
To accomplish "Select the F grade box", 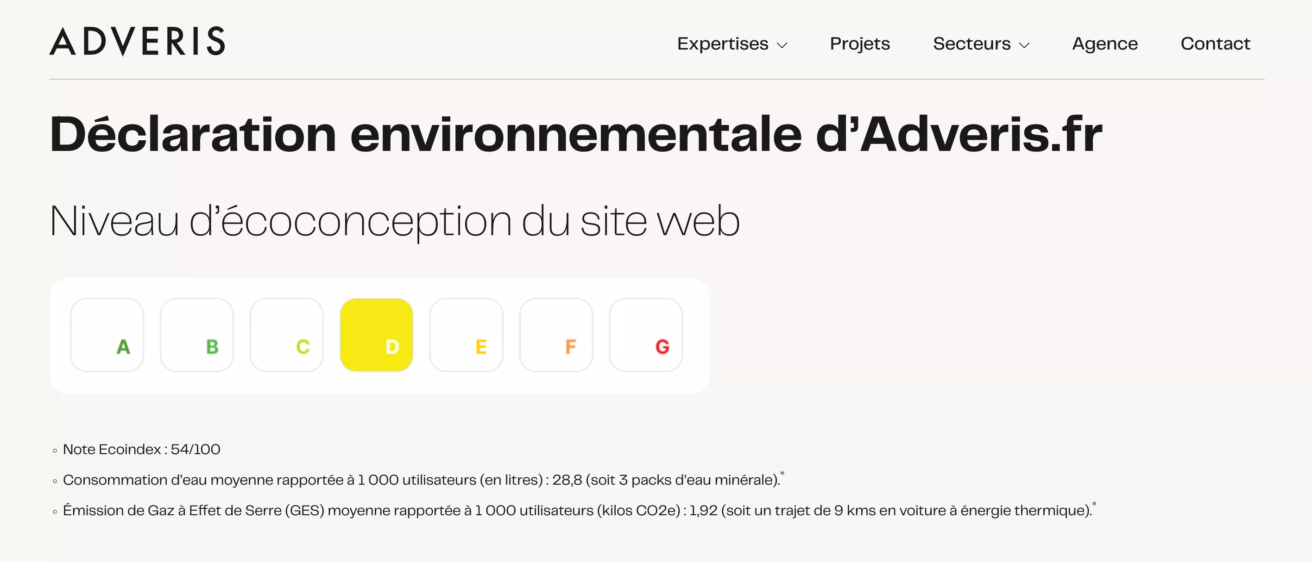I will pyautogui.click(x=556, y=335).
